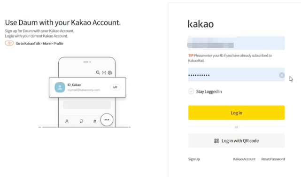
Task: Click the QR code icon
Action: 216,141
